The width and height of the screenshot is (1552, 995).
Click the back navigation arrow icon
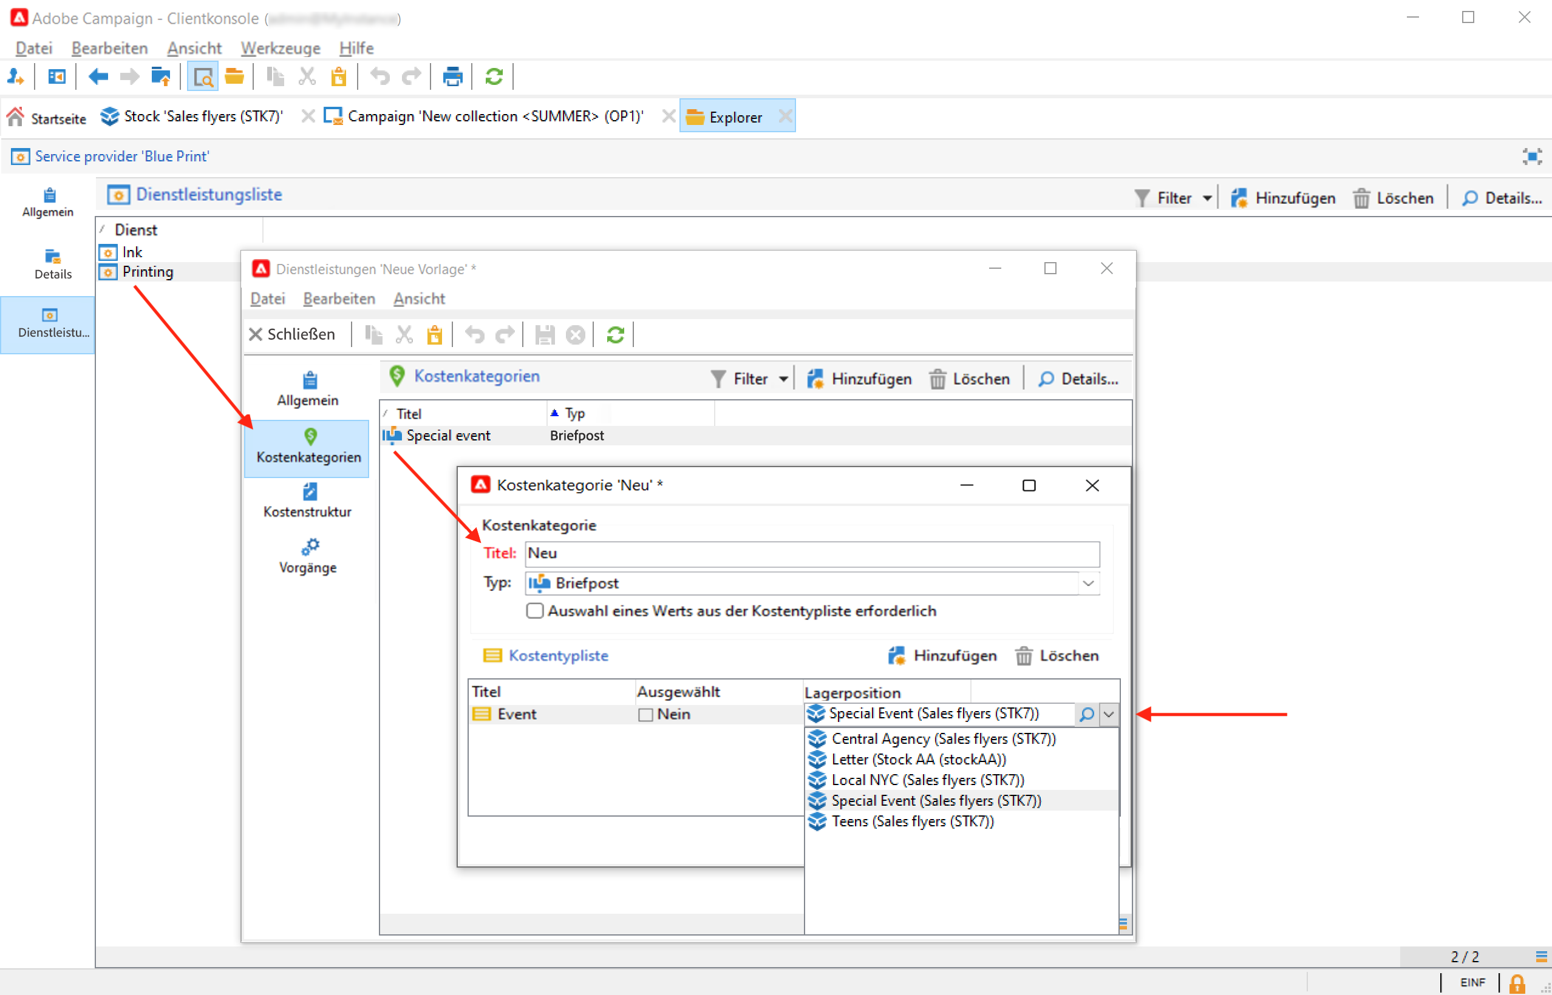click(x=98, y=77)
